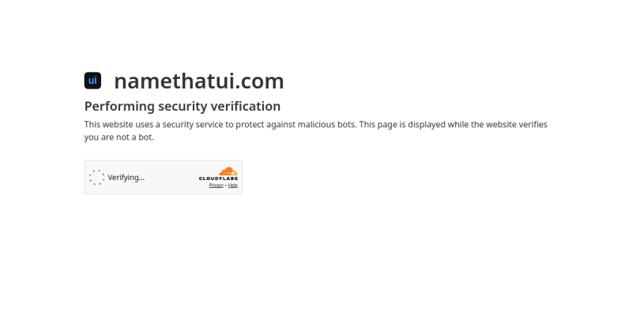Click the "Performing security verification" heading

182,107
